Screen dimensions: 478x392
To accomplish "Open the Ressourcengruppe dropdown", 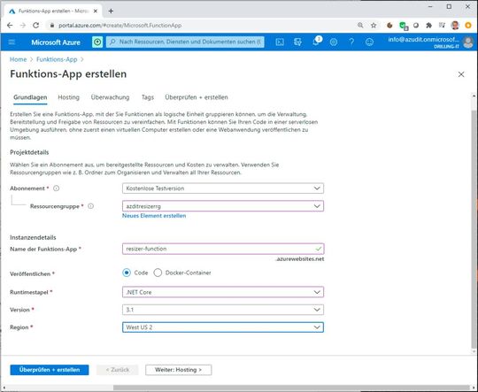I will click(223, 206).
